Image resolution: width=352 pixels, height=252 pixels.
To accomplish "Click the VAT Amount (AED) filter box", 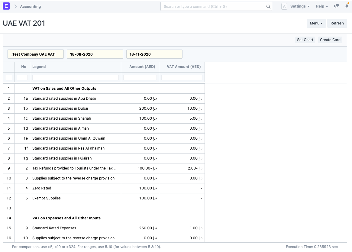I will 182,78.
